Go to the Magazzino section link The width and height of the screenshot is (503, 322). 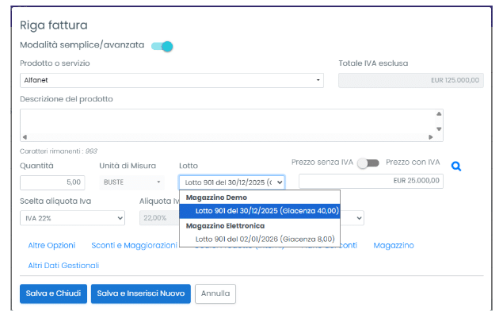[394, 246]
